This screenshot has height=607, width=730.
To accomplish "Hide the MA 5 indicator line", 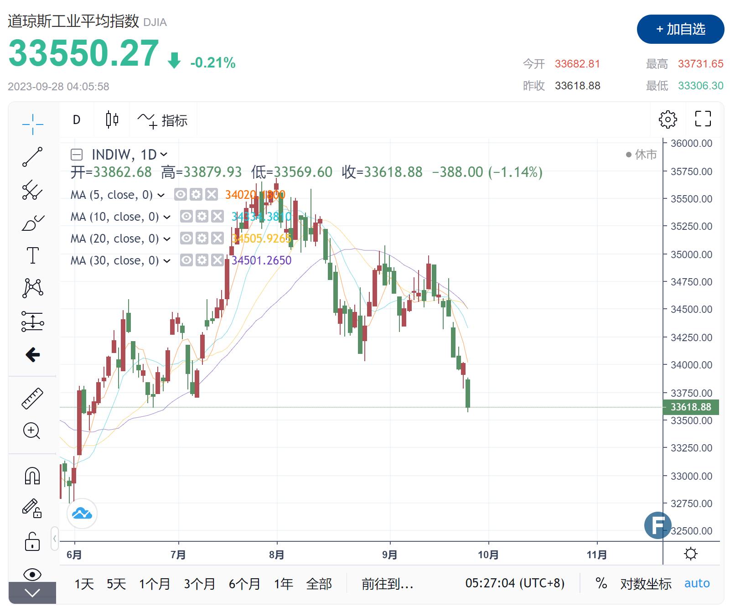I will coord(181,195).
